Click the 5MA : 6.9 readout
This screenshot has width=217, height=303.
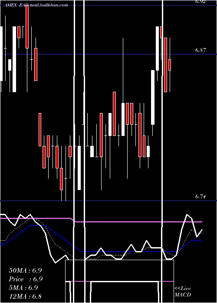(x=23, y=288)
